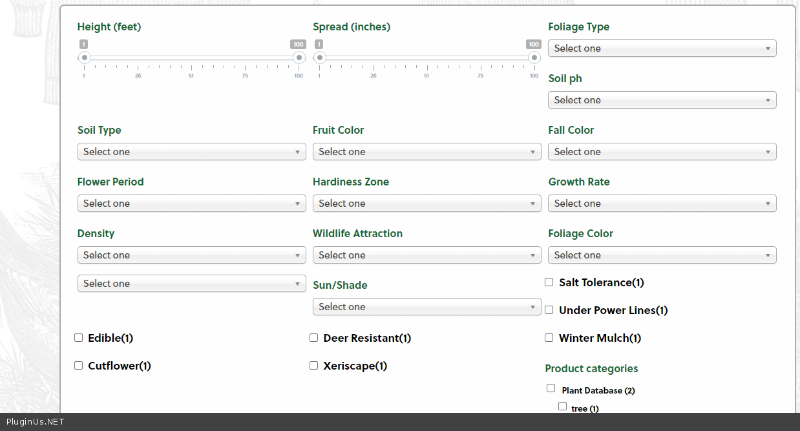Open the Hardiness Zone dropdown
This screenshot has width=800, height=431.
(x=426, y=204)
